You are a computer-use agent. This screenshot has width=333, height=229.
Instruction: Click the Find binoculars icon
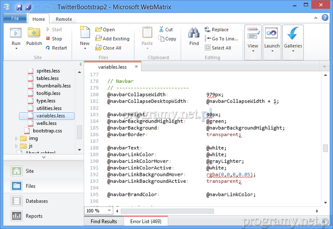tap(194, 33)
